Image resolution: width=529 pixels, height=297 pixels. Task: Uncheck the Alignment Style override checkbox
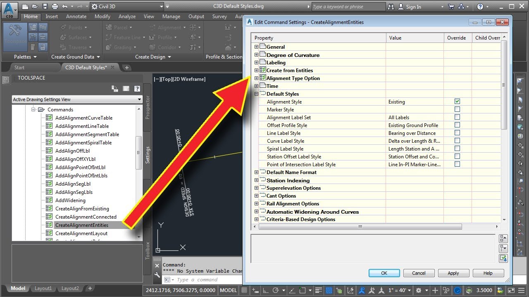(x=457, y=101)
